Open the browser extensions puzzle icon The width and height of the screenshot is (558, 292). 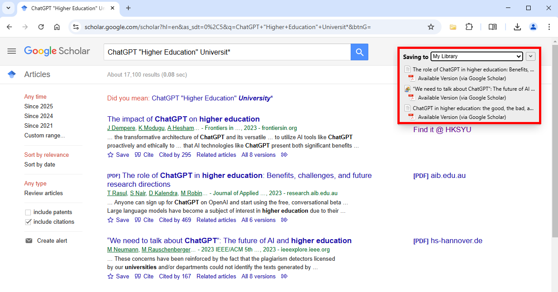tap(469, 27)
